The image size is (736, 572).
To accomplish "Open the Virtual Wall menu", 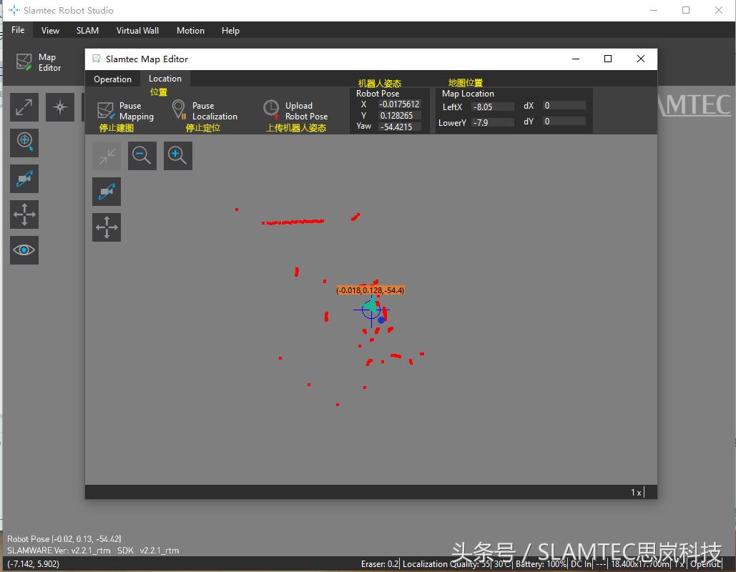I will click(137, 31).
